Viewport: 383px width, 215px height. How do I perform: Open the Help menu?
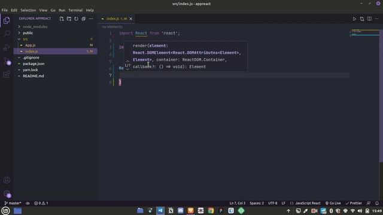[x=90, y=10]
